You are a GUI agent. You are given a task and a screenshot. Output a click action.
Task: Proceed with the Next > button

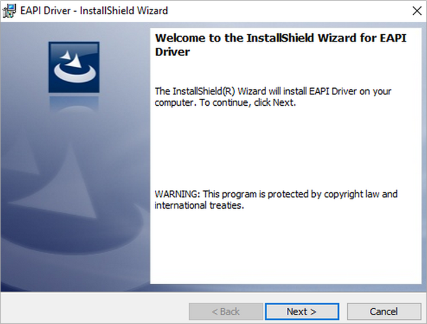[302, 311]
